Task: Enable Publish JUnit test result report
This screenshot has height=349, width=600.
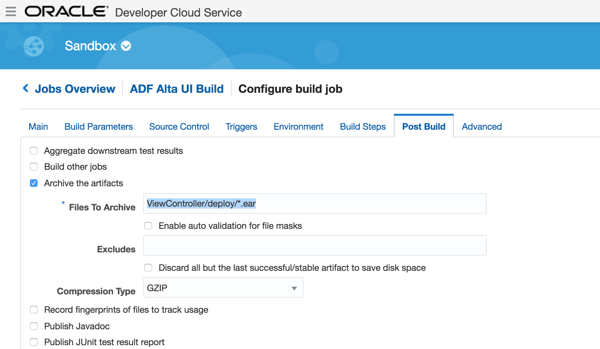Action: 34,342
